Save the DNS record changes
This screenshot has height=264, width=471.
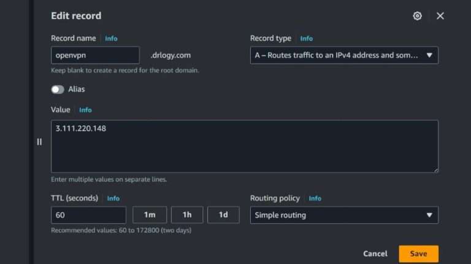(x=418, y=254)
